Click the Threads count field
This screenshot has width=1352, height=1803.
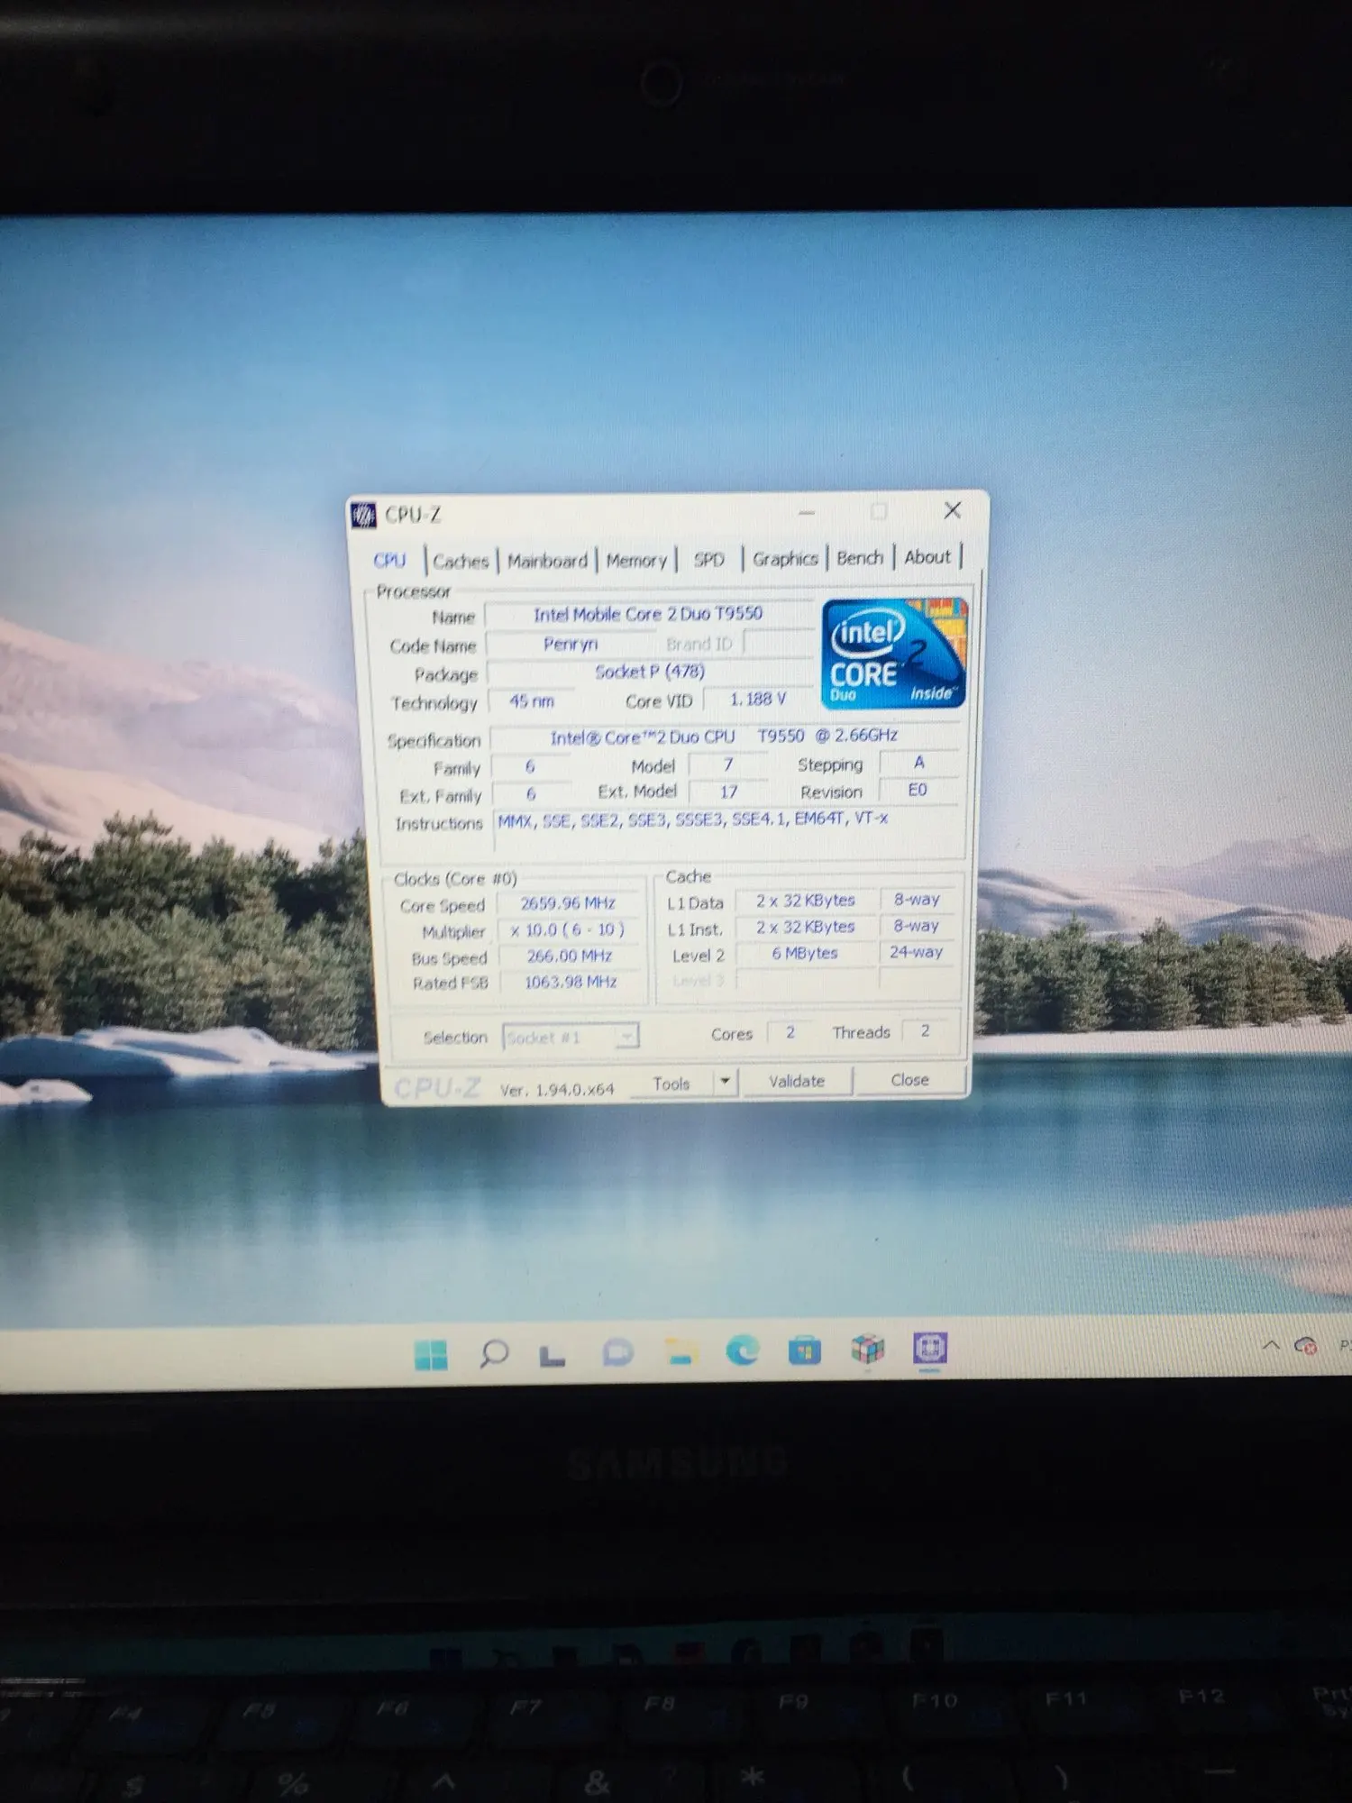click(x=926, y=1030)
